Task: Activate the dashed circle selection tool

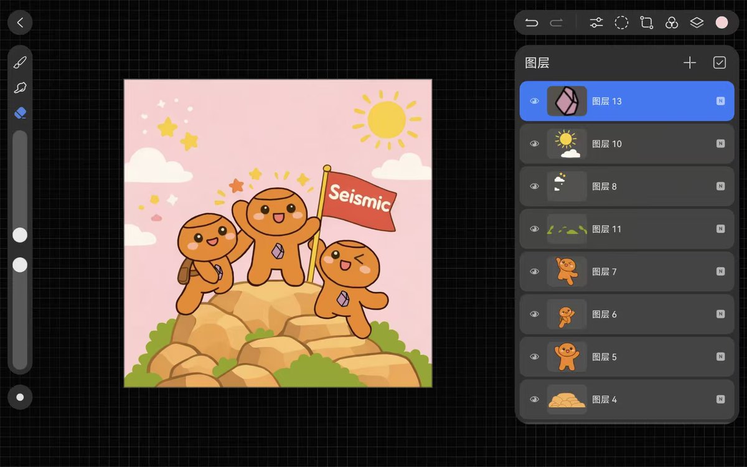Action: (x=621, y=23)
